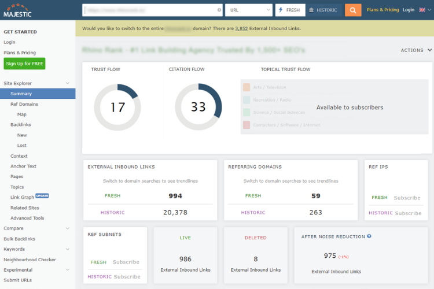Click the Historic external links value 20,378
Viewport: 434px width, 289px height.
[175, 212]
